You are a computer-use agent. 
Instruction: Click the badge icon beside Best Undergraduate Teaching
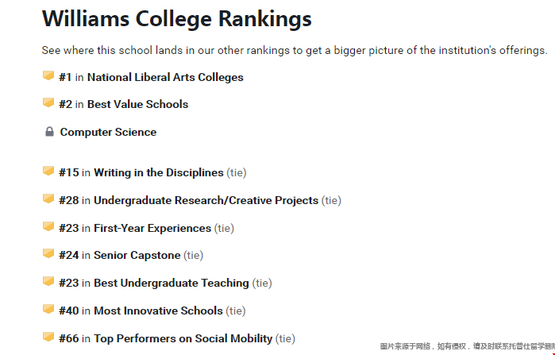(x=48, y=281)
